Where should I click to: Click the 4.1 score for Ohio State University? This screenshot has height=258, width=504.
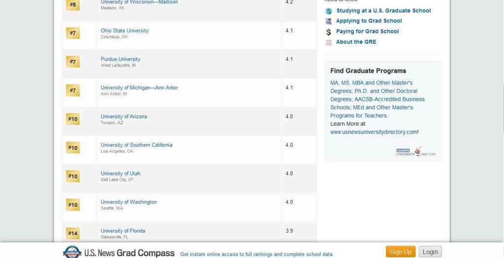point(289,31)
